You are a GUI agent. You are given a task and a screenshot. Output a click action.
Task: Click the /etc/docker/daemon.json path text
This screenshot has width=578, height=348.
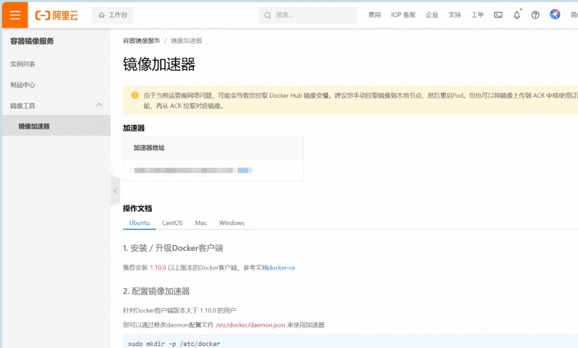pos(250,325)
